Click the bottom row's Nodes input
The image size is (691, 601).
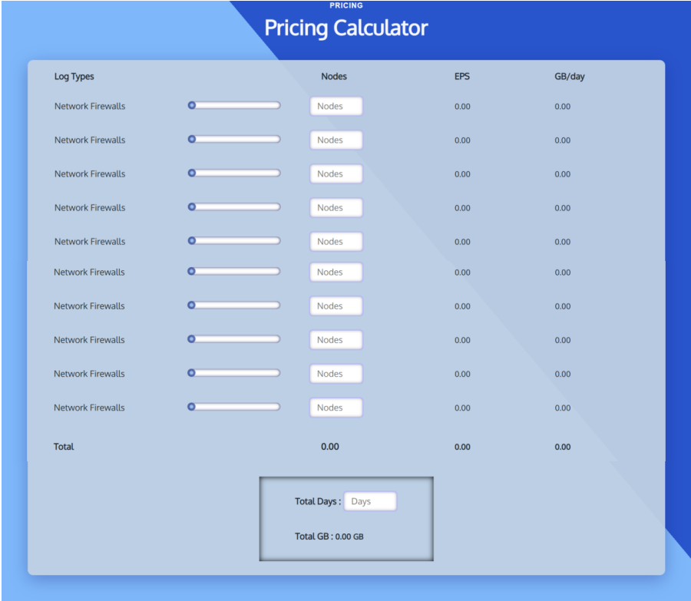335,407
